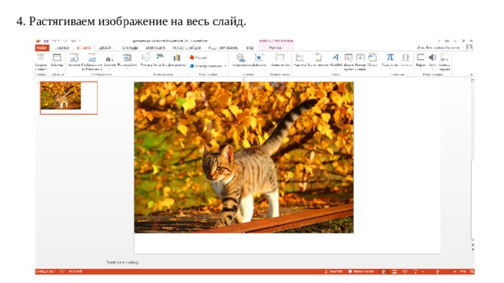Switch to the Picture Tools Format (ФОРМАТ) tab

click(276, 48)
